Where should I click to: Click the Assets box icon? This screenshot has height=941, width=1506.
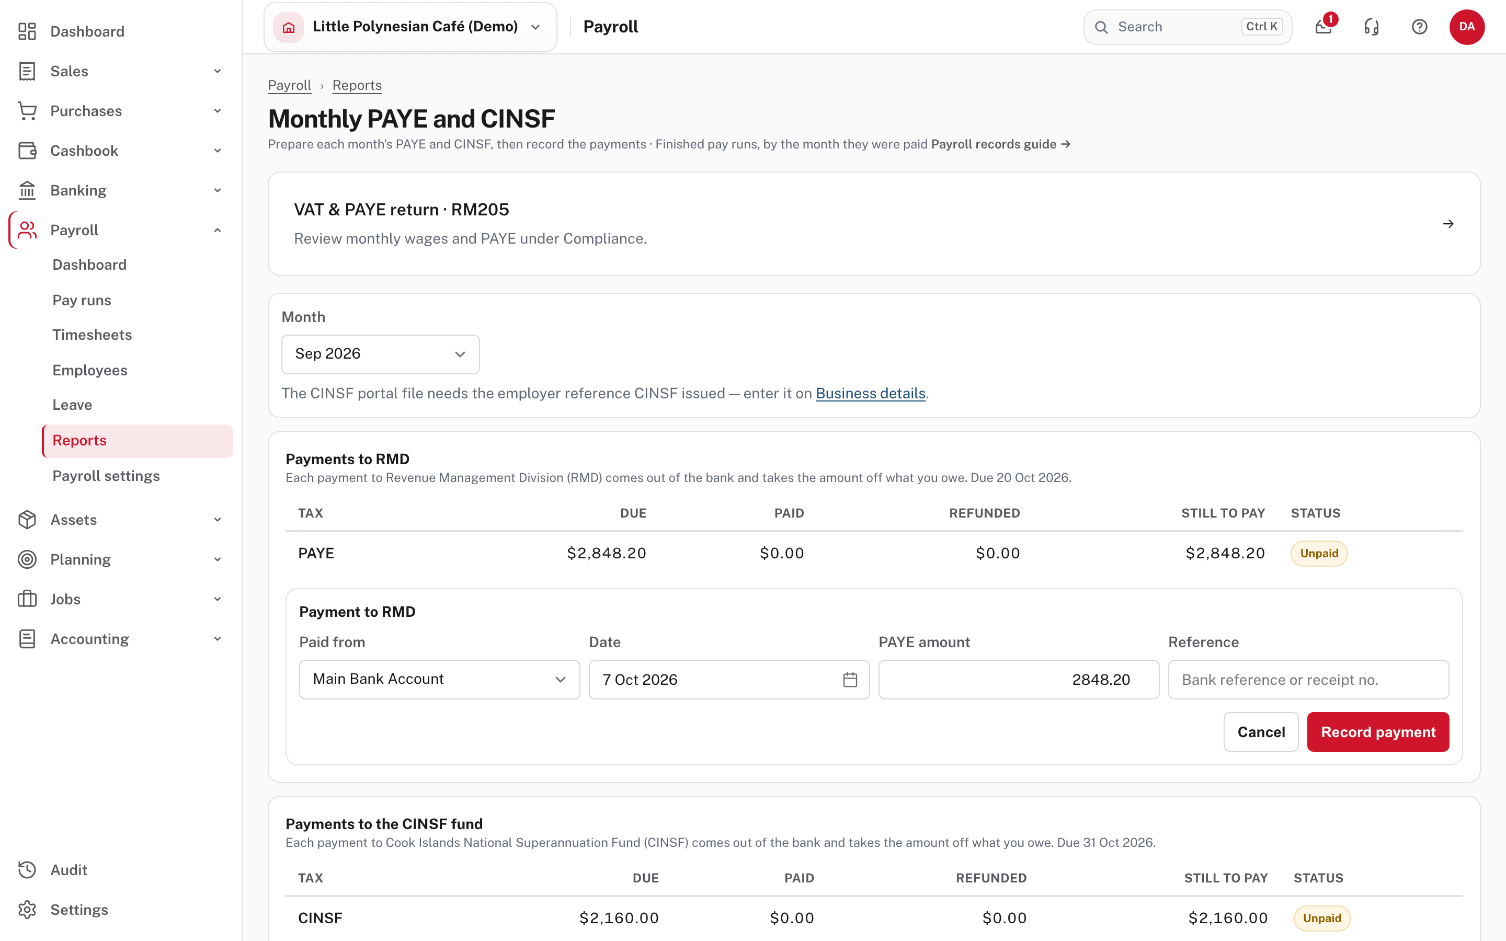[27, 520]
